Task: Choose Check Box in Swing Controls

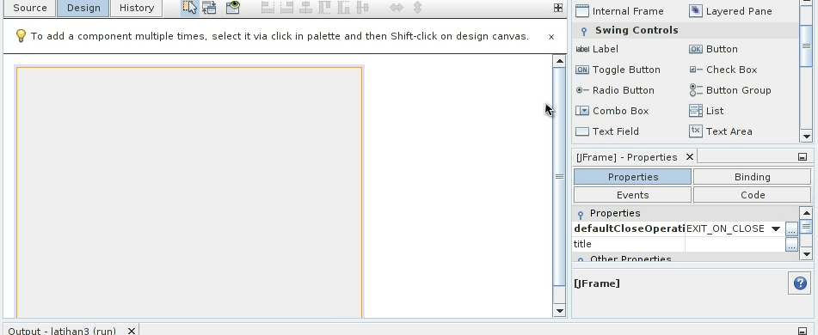Action: point(723,70)
